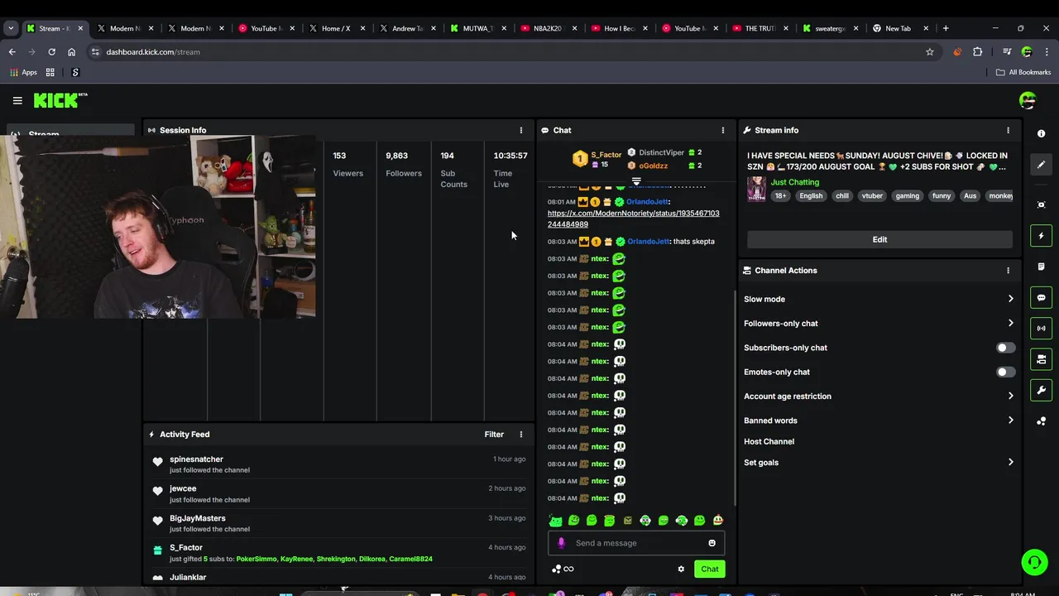Toggle the lightning bolt widget in right sidebar
This screenshot has height=596, width=1059.
pyautogui.click(x=1041, y=236)
